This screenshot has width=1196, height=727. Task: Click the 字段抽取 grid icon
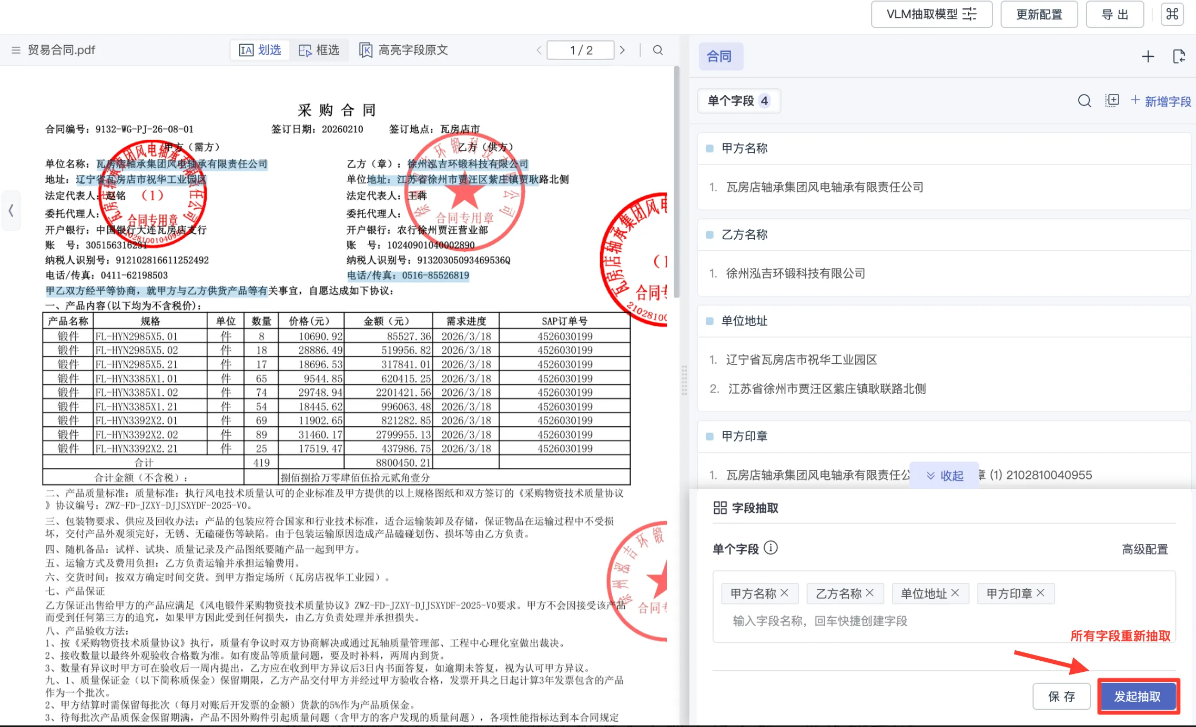click(719, 508)
